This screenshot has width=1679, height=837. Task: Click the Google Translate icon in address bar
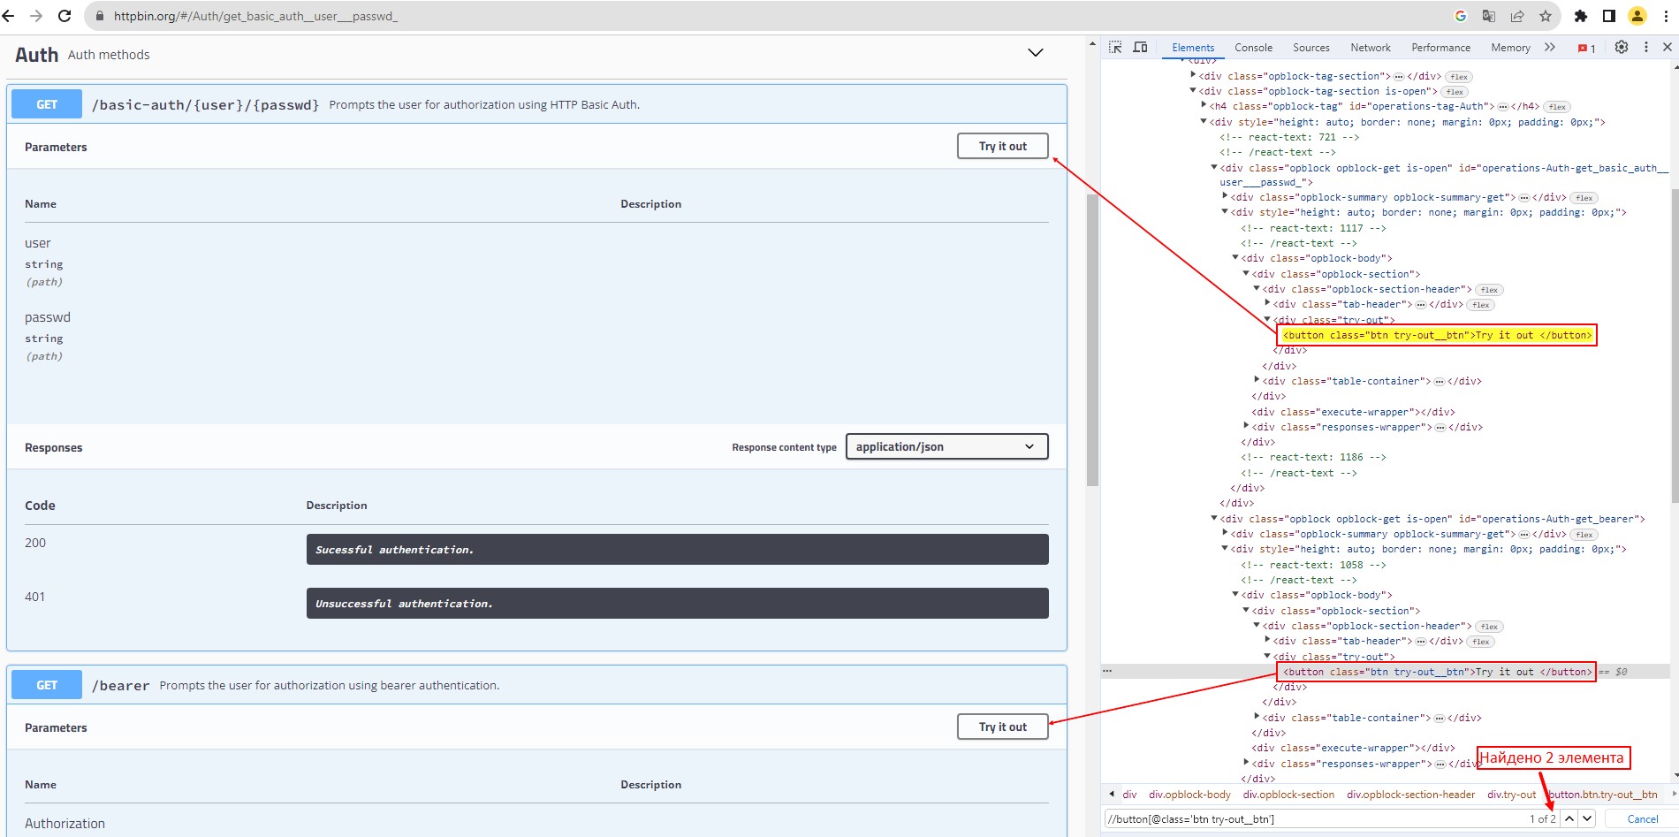1489,16
